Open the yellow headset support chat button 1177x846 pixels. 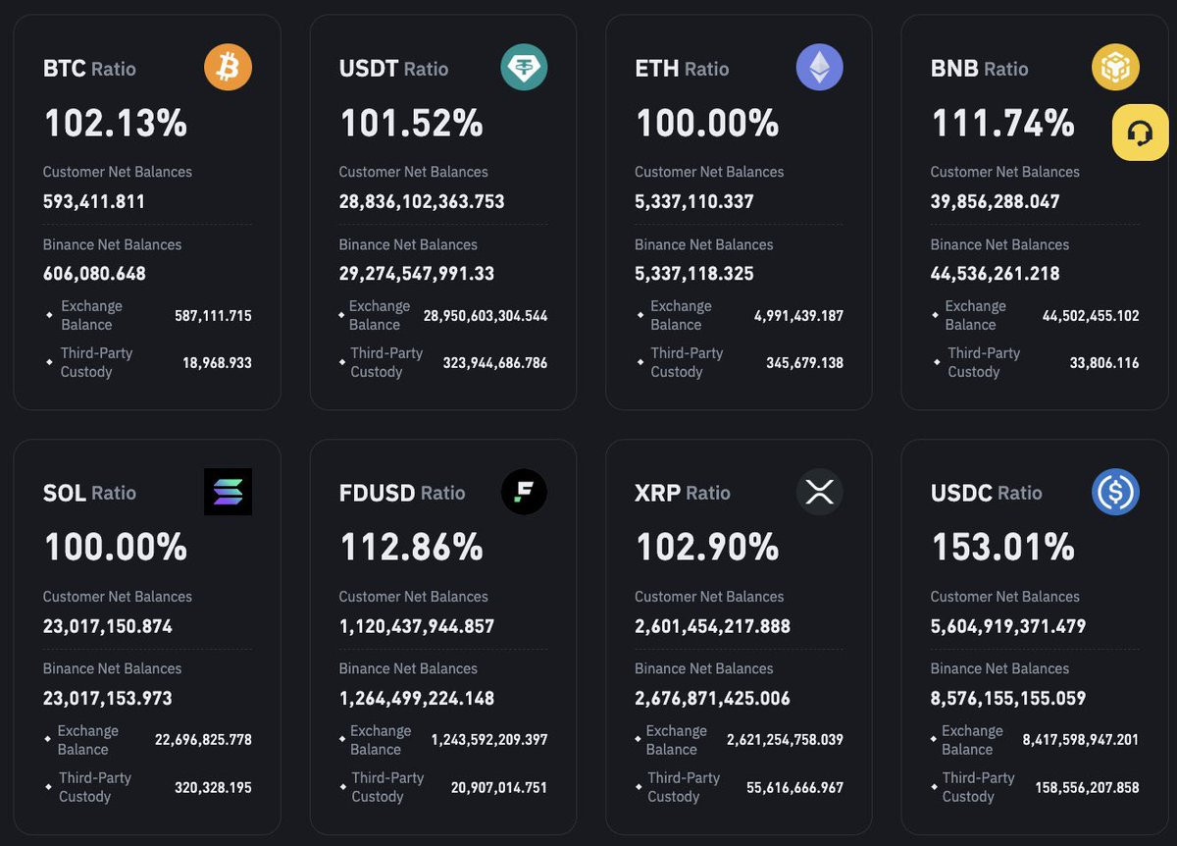(x=1140, y=132)
